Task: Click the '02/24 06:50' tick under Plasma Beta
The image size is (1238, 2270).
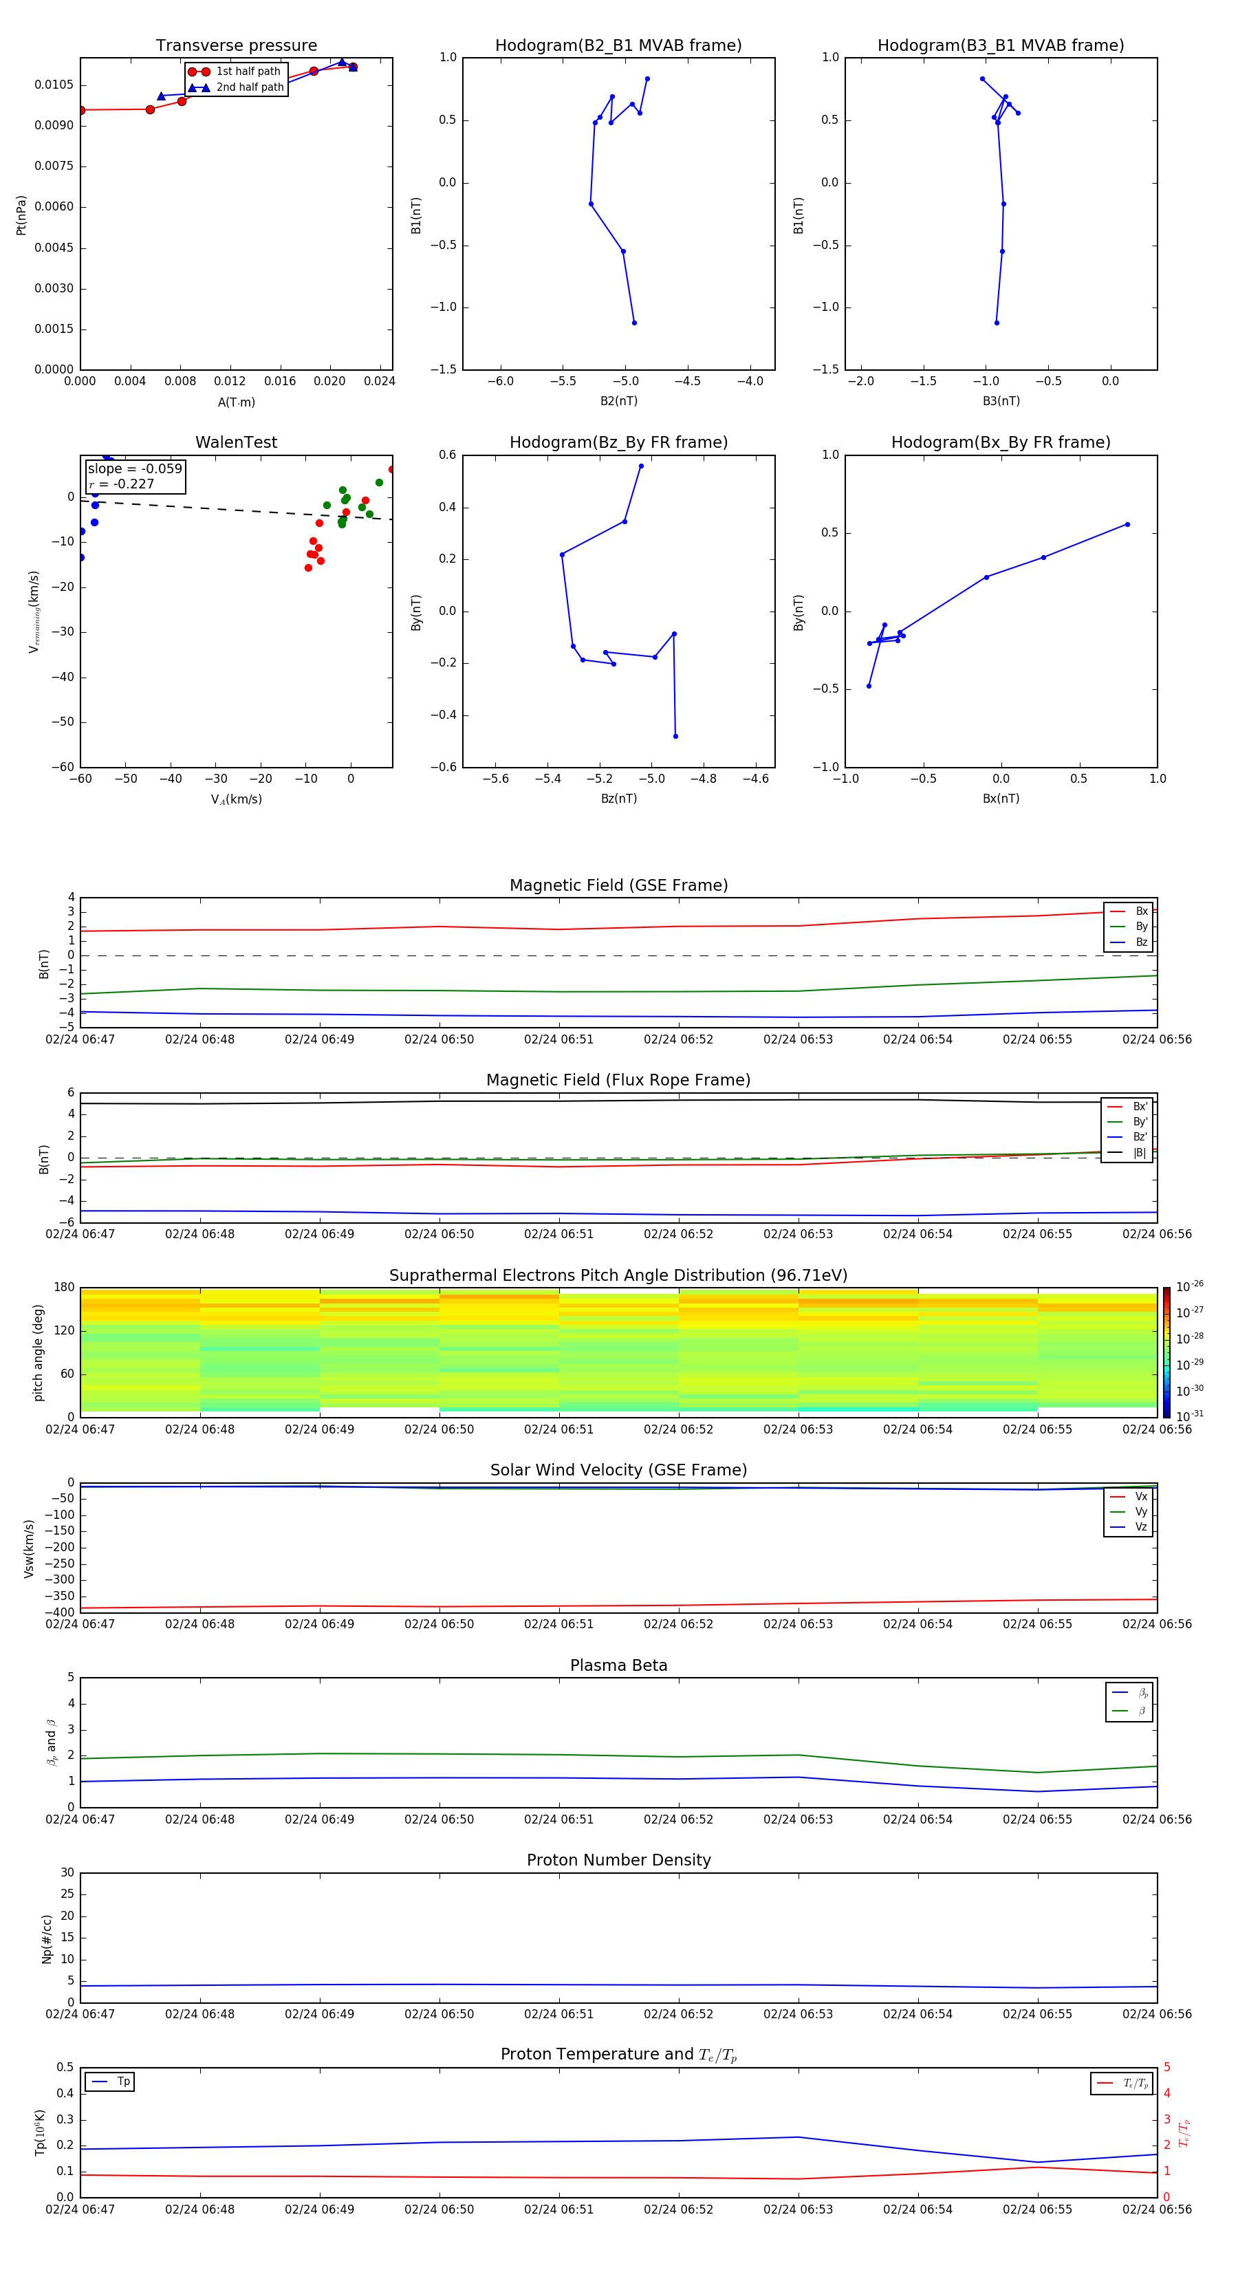Action: (439, 1819)
